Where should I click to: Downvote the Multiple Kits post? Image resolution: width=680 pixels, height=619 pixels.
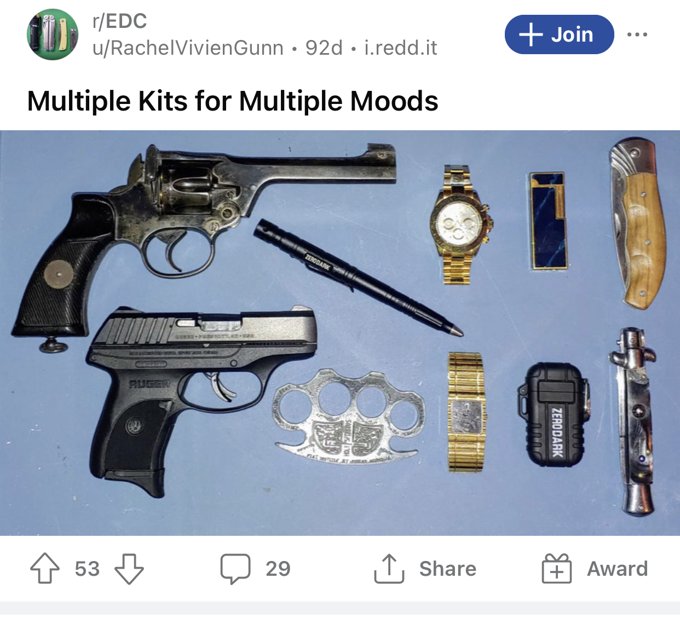(x=129, y=569)
